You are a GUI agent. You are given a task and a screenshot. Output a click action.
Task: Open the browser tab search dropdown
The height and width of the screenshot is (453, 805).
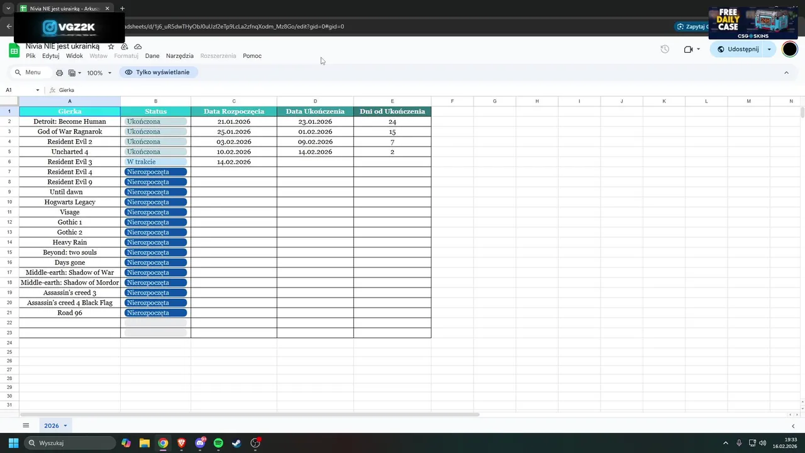coord(8,9)
